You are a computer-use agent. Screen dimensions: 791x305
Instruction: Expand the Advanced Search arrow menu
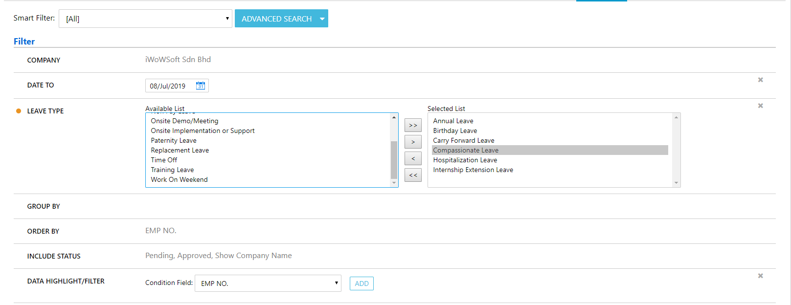pyautogui.click(x=322, y=19)
